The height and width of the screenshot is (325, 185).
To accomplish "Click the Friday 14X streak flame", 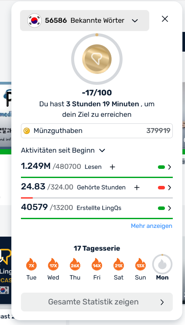I will point(97,264).
